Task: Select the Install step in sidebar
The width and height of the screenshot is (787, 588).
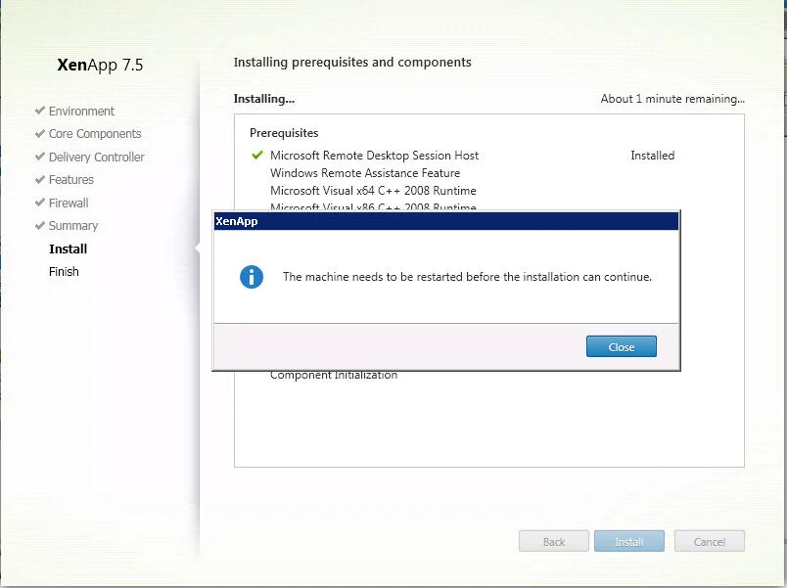Action: pos(68,249)
